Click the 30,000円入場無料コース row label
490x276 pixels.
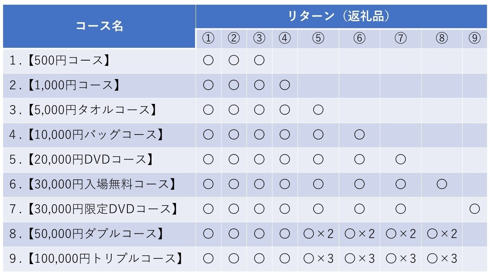(x=93, y=184)
